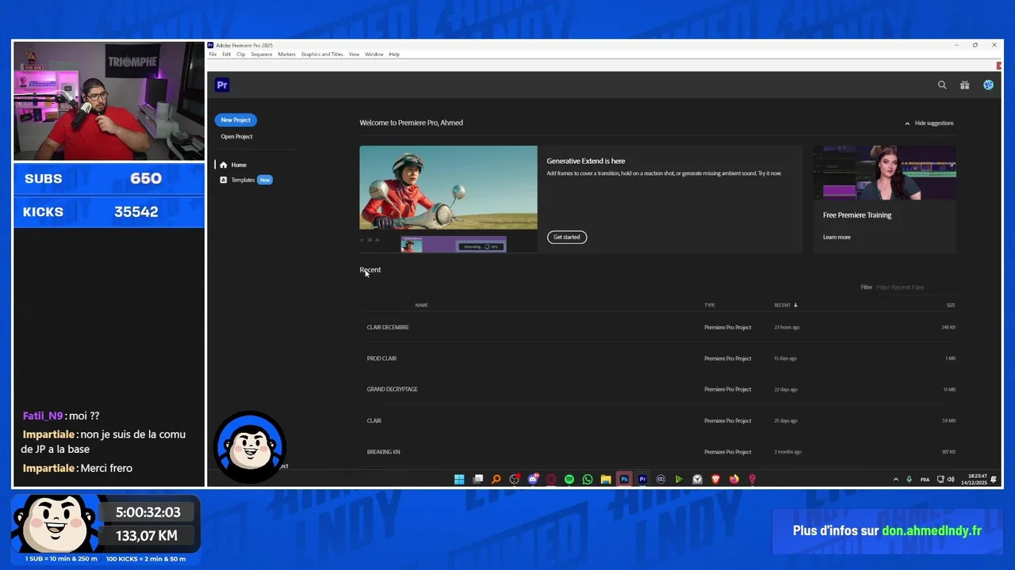
Task: Go to Home in the sidebar
Action: pos(233,165)
